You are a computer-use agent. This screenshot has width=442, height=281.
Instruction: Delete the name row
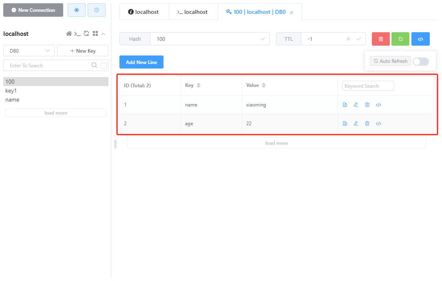(x=367, y=105)
